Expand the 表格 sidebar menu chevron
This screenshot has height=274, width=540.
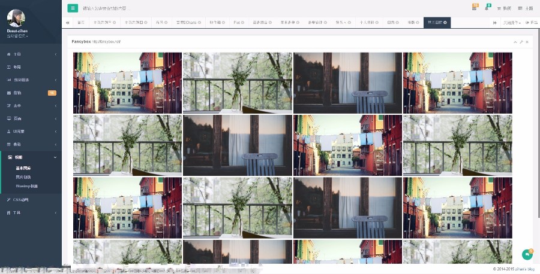point(55,145)
